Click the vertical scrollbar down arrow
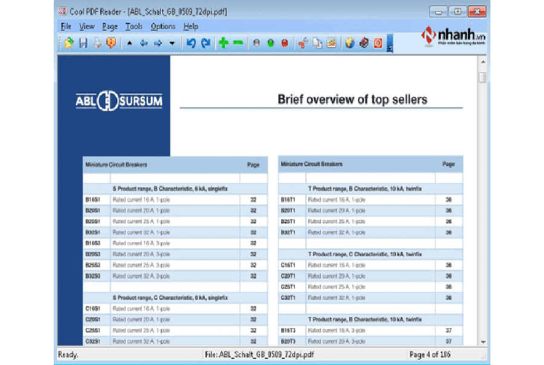The height and width of the screenshot is (365, 544). coord(482,341)
